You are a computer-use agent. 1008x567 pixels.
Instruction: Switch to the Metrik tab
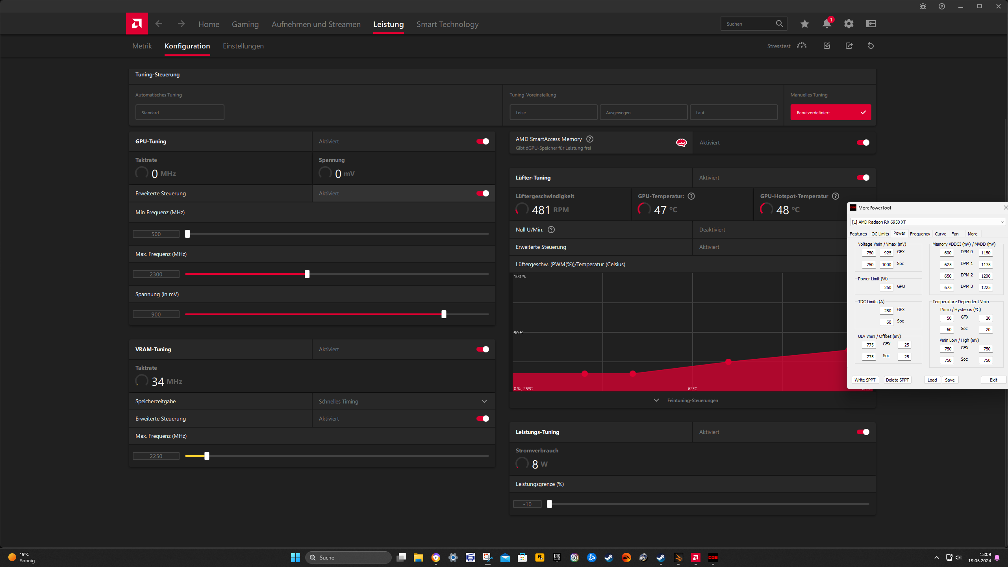142,46
